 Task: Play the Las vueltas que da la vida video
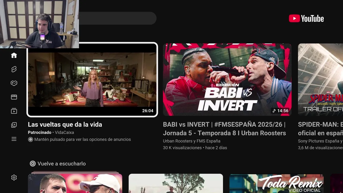[x=92, y=80]
